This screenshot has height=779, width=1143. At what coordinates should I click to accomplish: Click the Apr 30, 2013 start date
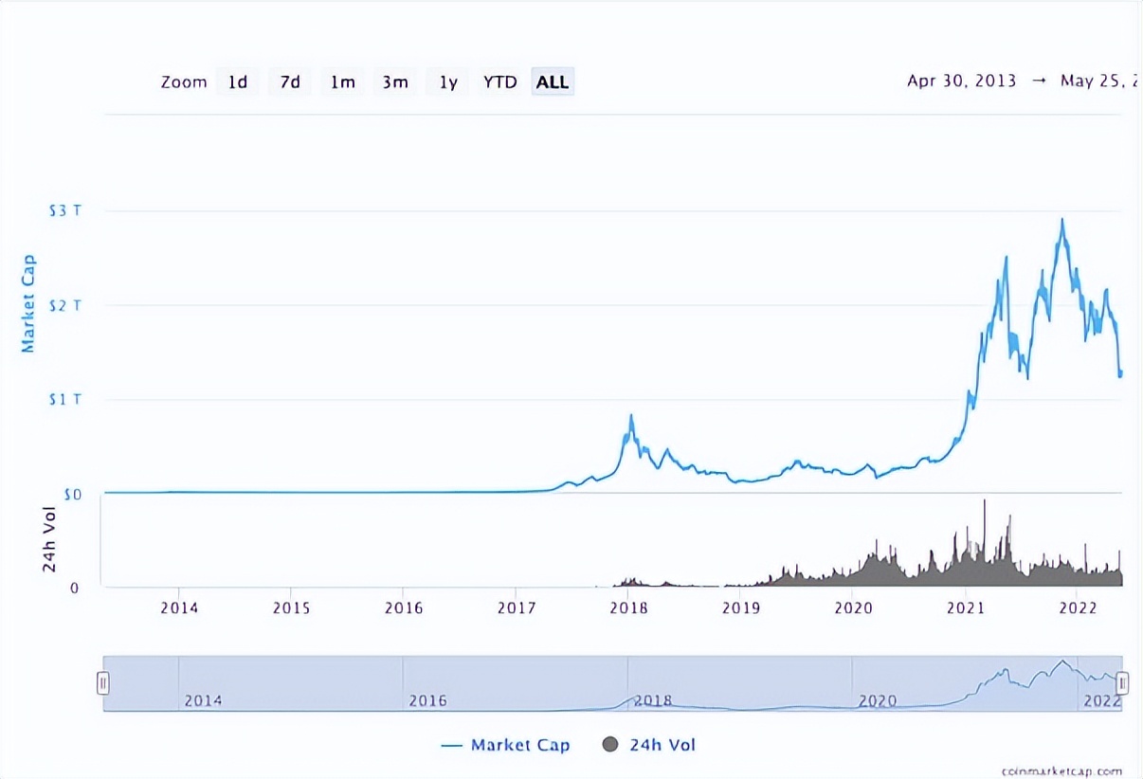point(961,81)
